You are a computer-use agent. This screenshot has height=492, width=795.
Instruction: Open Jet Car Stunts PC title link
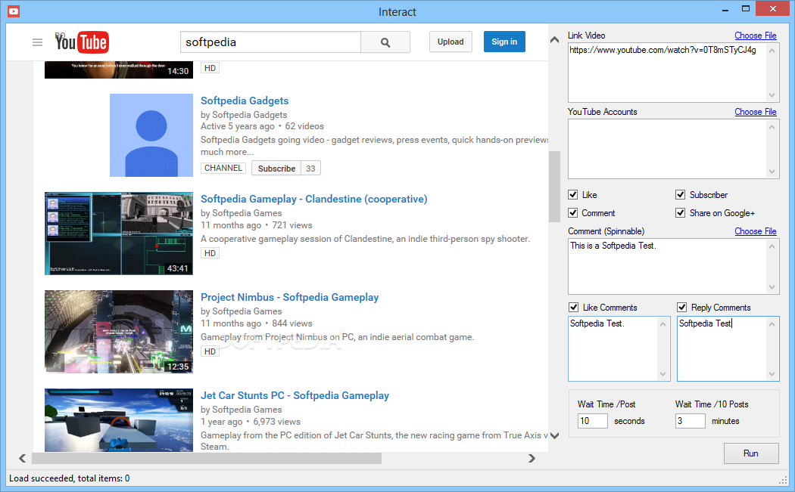click(295, 395)
